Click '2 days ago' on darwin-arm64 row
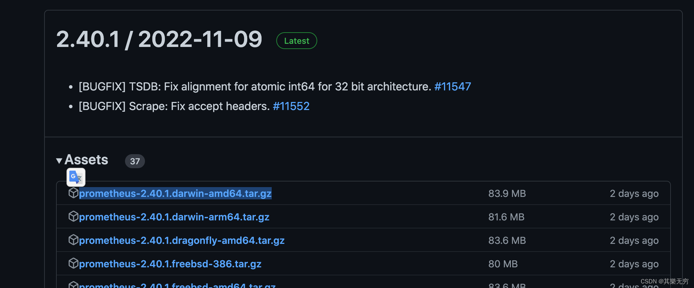 click(634, 217)
